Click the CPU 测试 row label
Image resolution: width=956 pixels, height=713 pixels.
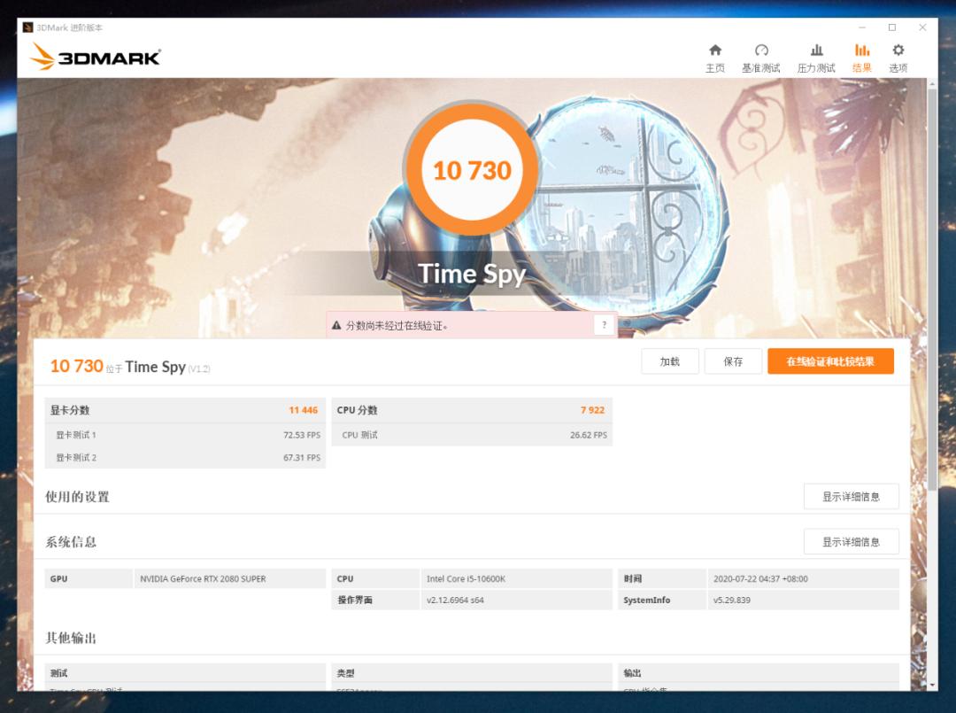coord(359,435)
